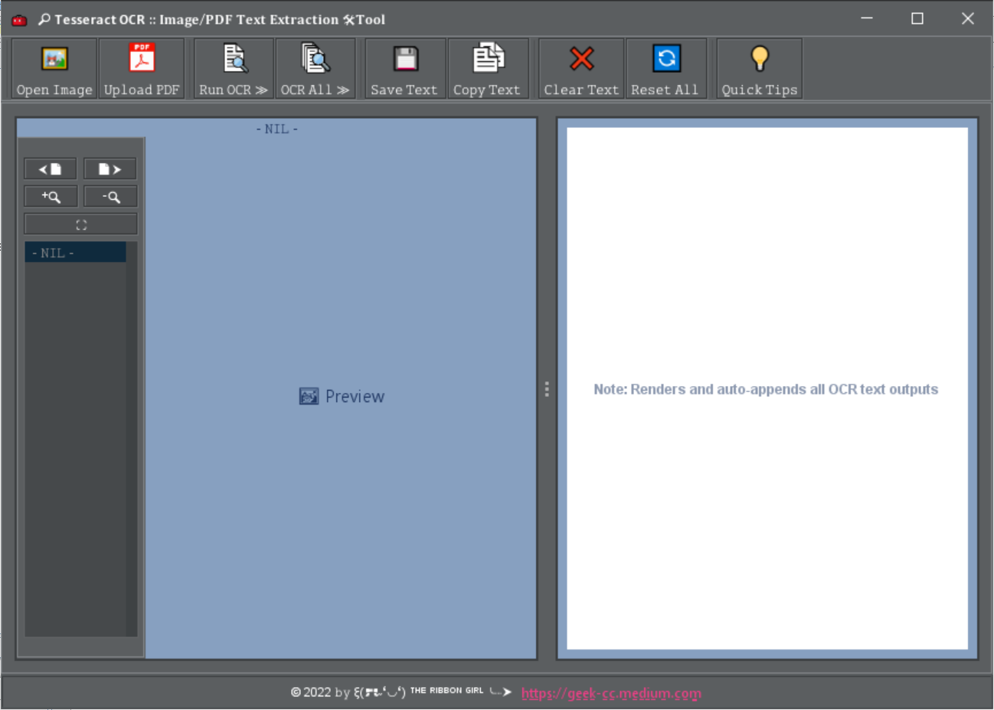The height and width of the screenshot is (710, 994).
Task: Click the split pane divider handle
Action: coord(547,389)
